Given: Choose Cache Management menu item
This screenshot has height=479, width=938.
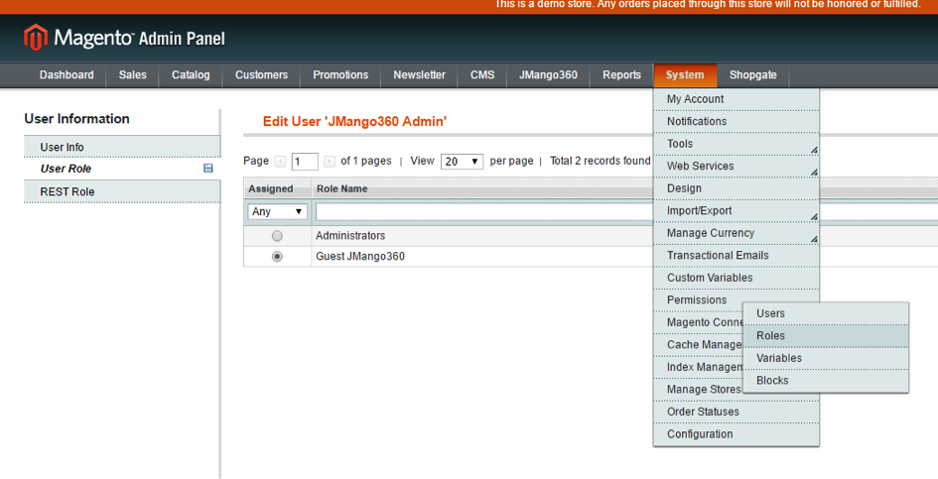Looking at the screenshot, I should click(x=699, y=344).
